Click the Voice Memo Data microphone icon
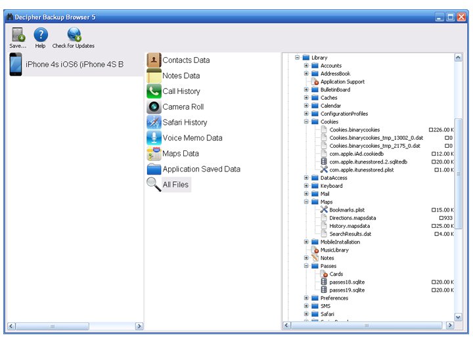The height and width of the screenshot is (352, 473). point(154,138)
